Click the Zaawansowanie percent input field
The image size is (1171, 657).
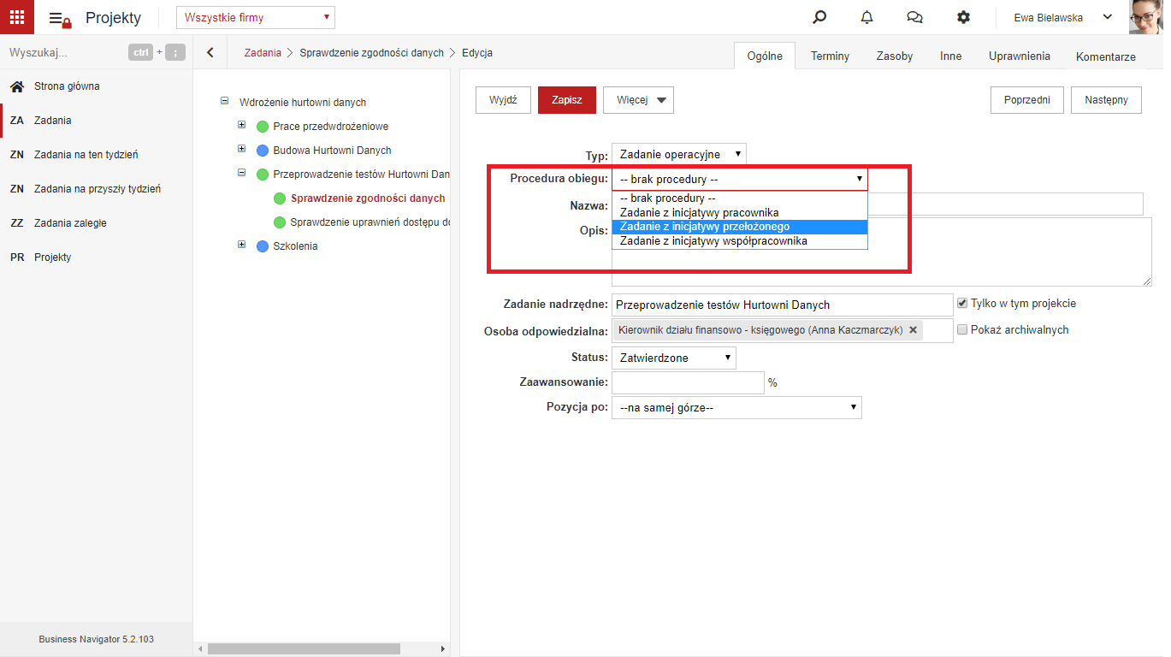688,382
